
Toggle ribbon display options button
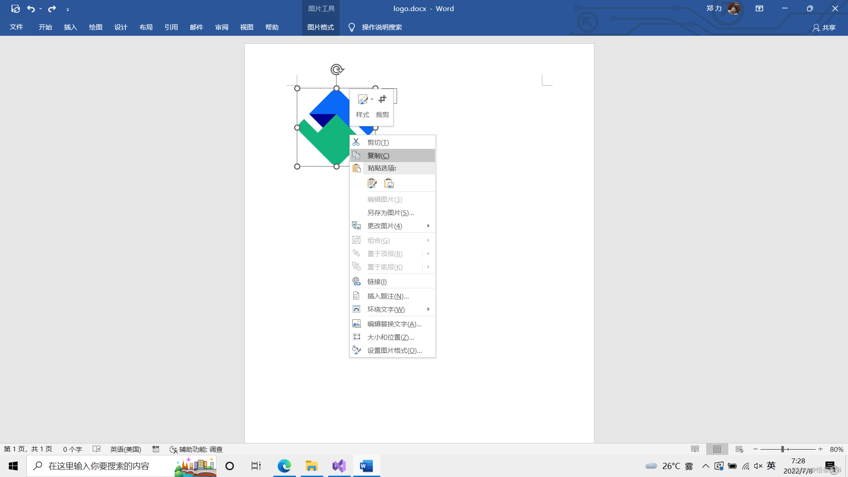click(759, 9)
